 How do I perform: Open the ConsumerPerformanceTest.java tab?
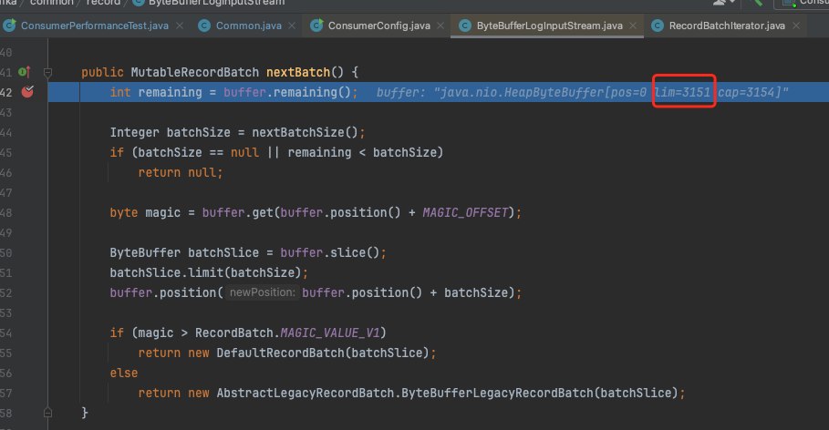tap(94, 26)
